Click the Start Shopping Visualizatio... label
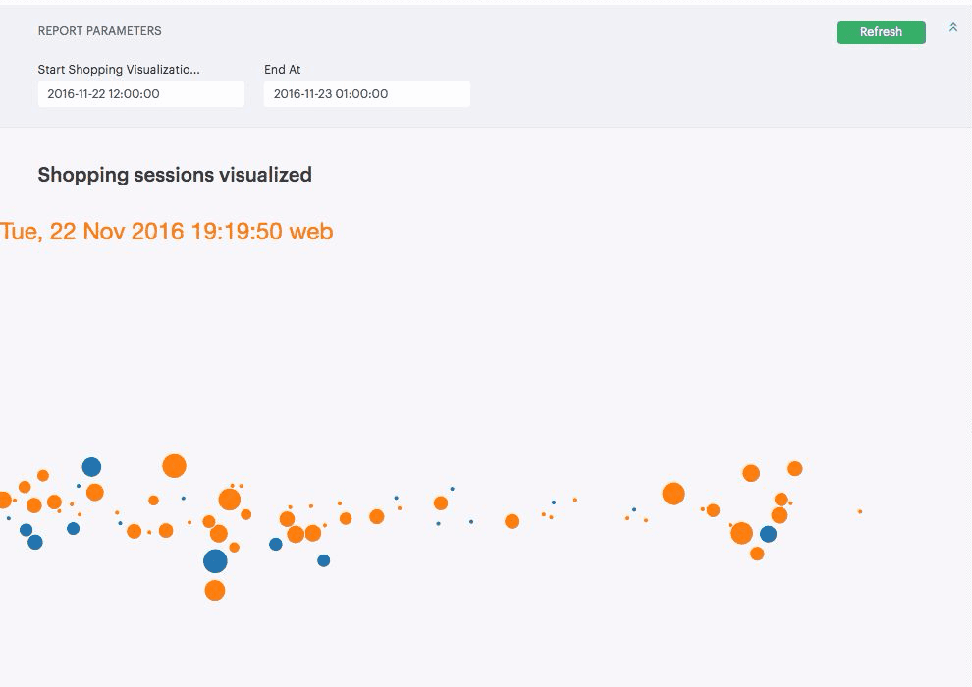The height and width of the screenshot is (687, 972). tap(119, 70)
